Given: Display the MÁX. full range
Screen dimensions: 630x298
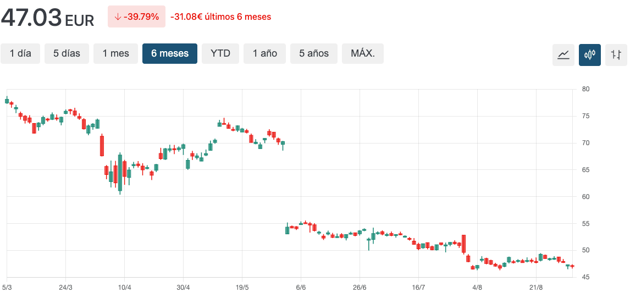Looking at the screenshot, I should tap(363, 53).
